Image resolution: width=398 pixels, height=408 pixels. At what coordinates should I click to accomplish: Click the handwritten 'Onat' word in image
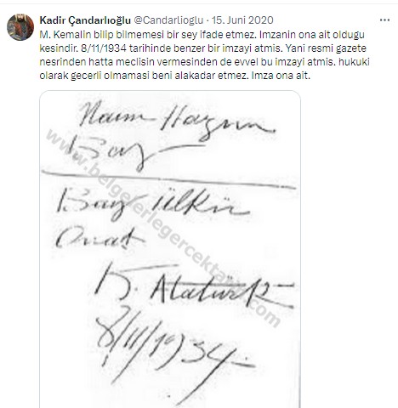(x=99, y=239)
